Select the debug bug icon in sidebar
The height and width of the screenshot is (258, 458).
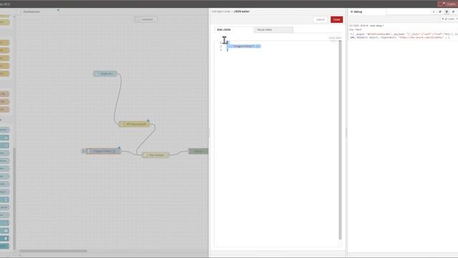pos(447,11)
